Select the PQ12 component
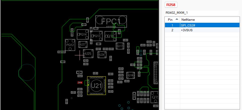242x110 pixels. tap(70, 45)
